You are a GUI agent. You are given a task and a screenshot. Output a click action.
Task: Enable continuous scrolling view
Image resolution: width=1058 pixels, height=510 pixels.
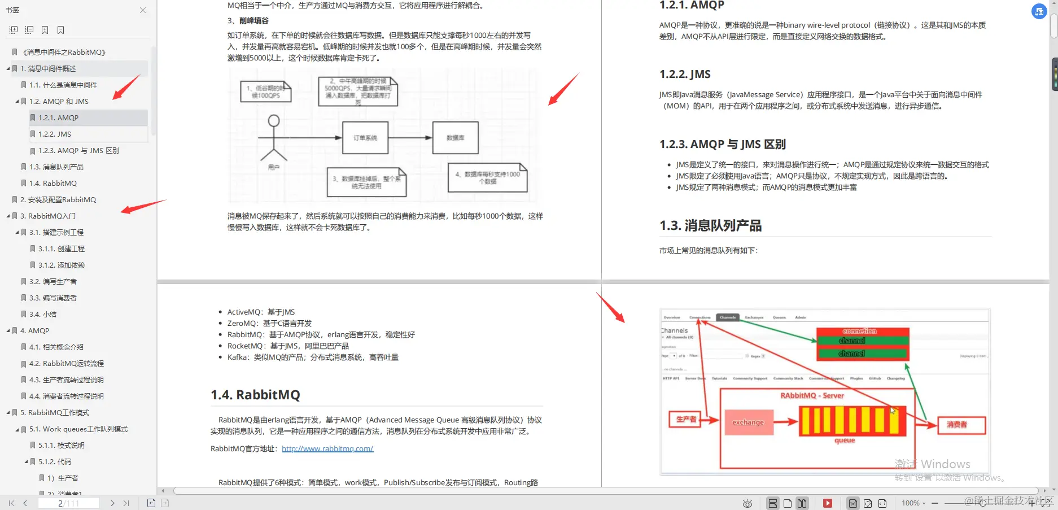(x=773, y=503)
